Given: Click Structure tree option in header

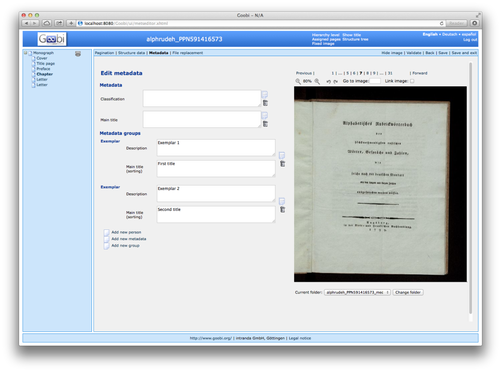Looking at the screenshot, I should click(355, 40).
